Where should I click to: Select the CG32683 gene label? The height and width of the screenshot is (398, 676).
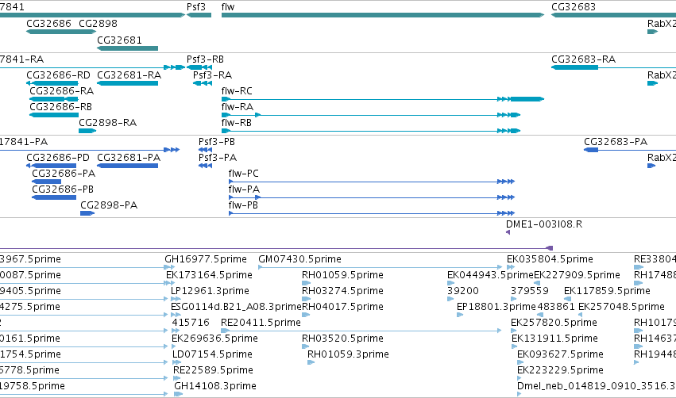(574, 7)
